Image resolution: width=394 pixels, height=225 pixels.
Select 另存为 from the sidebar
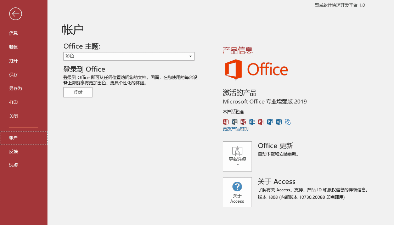click(16, 89)
